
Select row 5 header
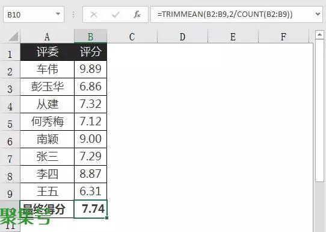pyautogui.click(x=10, y=122)
